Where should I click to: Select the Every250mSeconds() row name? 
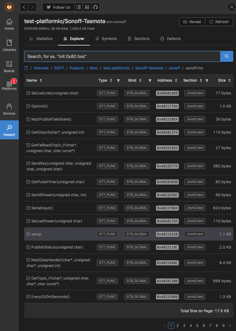(x=50, y=297)
